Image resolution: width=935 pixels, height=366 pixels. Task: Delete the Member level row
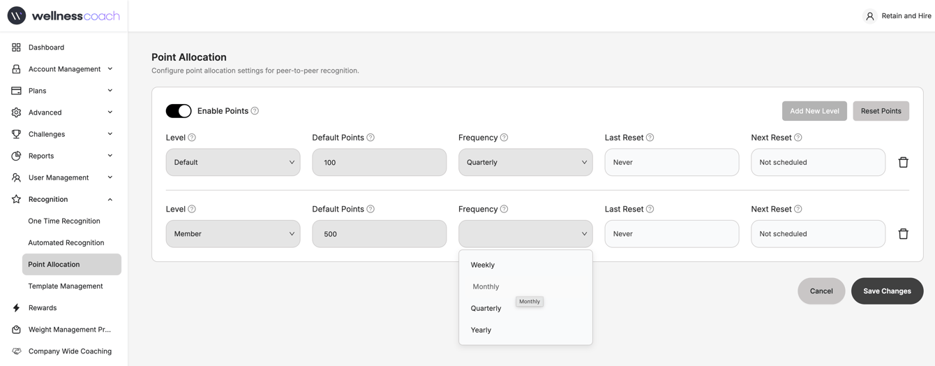pyautogui.click(x=903, y=234)
